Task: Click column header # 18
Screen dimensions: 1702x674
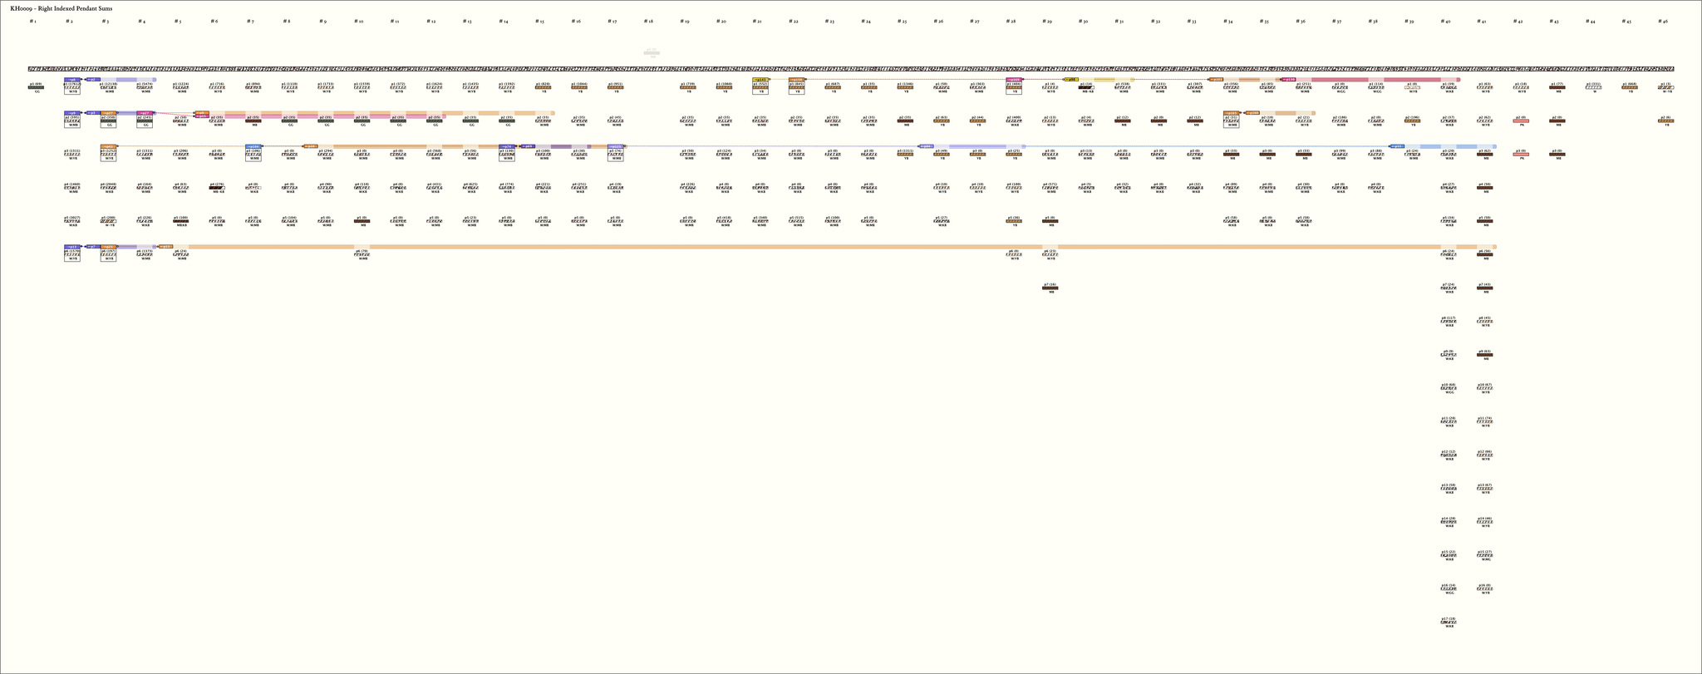Action: pos(648,21)
